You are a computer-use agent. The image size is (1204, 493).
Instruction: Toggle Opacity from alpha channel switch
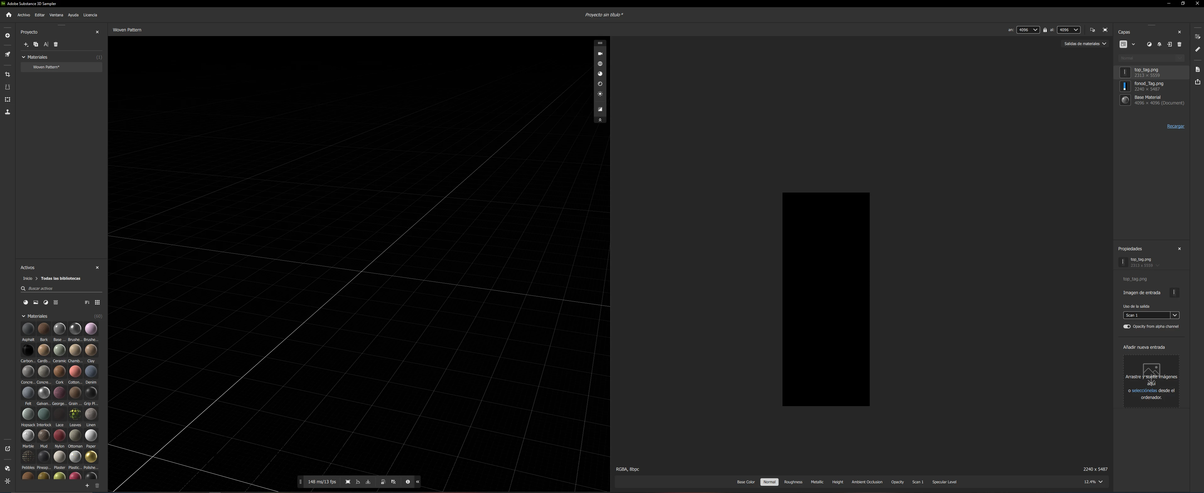1127,326
